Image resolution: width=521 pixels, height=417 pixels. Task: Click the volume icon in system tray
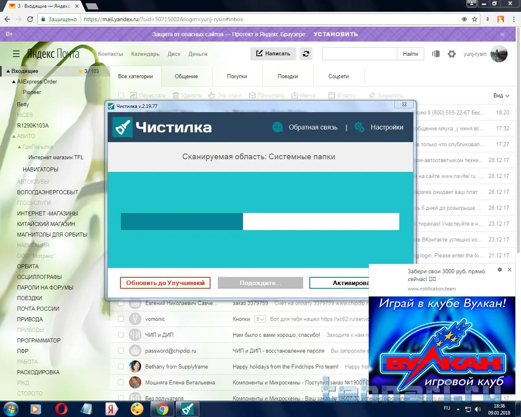point(477,409)
